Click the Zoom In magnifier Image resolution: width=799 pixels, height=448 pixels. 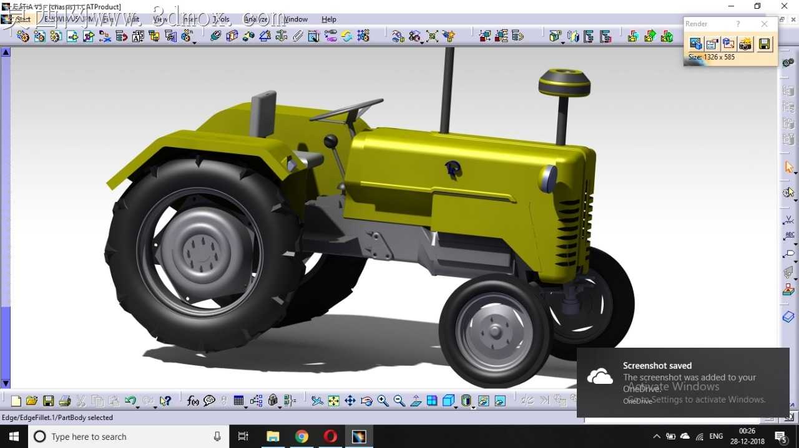[x=383, y=401]
